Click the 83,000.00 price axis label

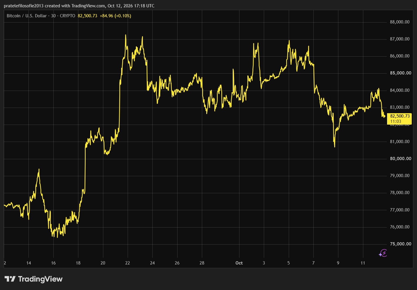[400, 107]
